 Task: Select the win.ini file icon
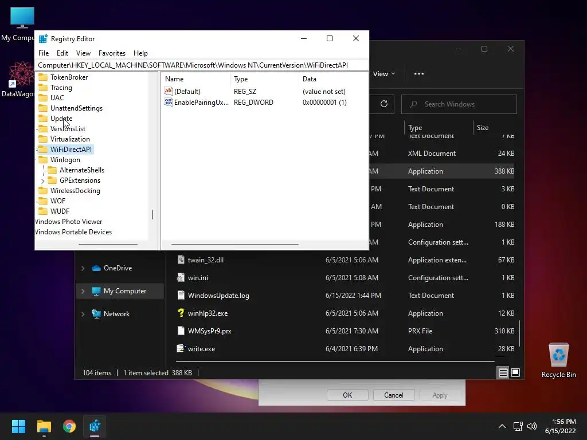coord(181,278)
